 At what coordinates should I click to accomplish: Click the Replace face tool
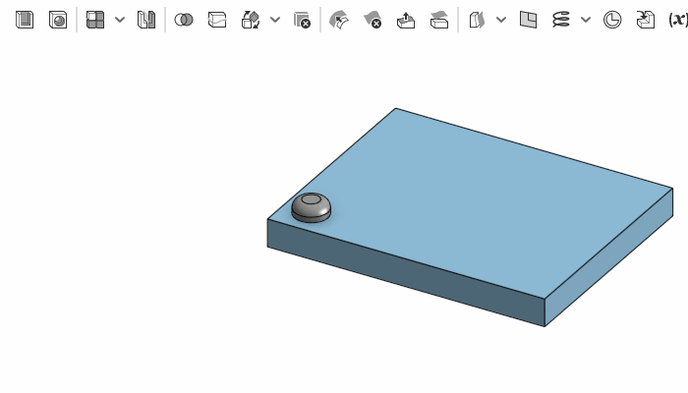tap(439, 20)
